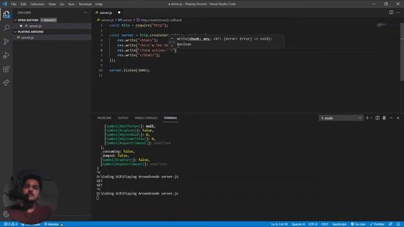404x227 pixels.
Task: Open the Live Share view icon
Action: click(6, 83)
